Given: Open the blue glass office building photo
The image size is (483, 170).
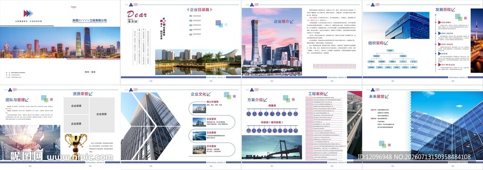Looking at the screenshot, I should (396, 25).
